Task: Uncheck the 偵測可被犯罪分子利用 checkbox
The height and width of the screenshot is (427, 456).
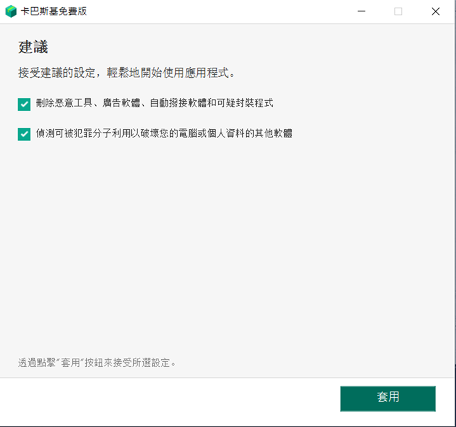Action: click(24, 134)
